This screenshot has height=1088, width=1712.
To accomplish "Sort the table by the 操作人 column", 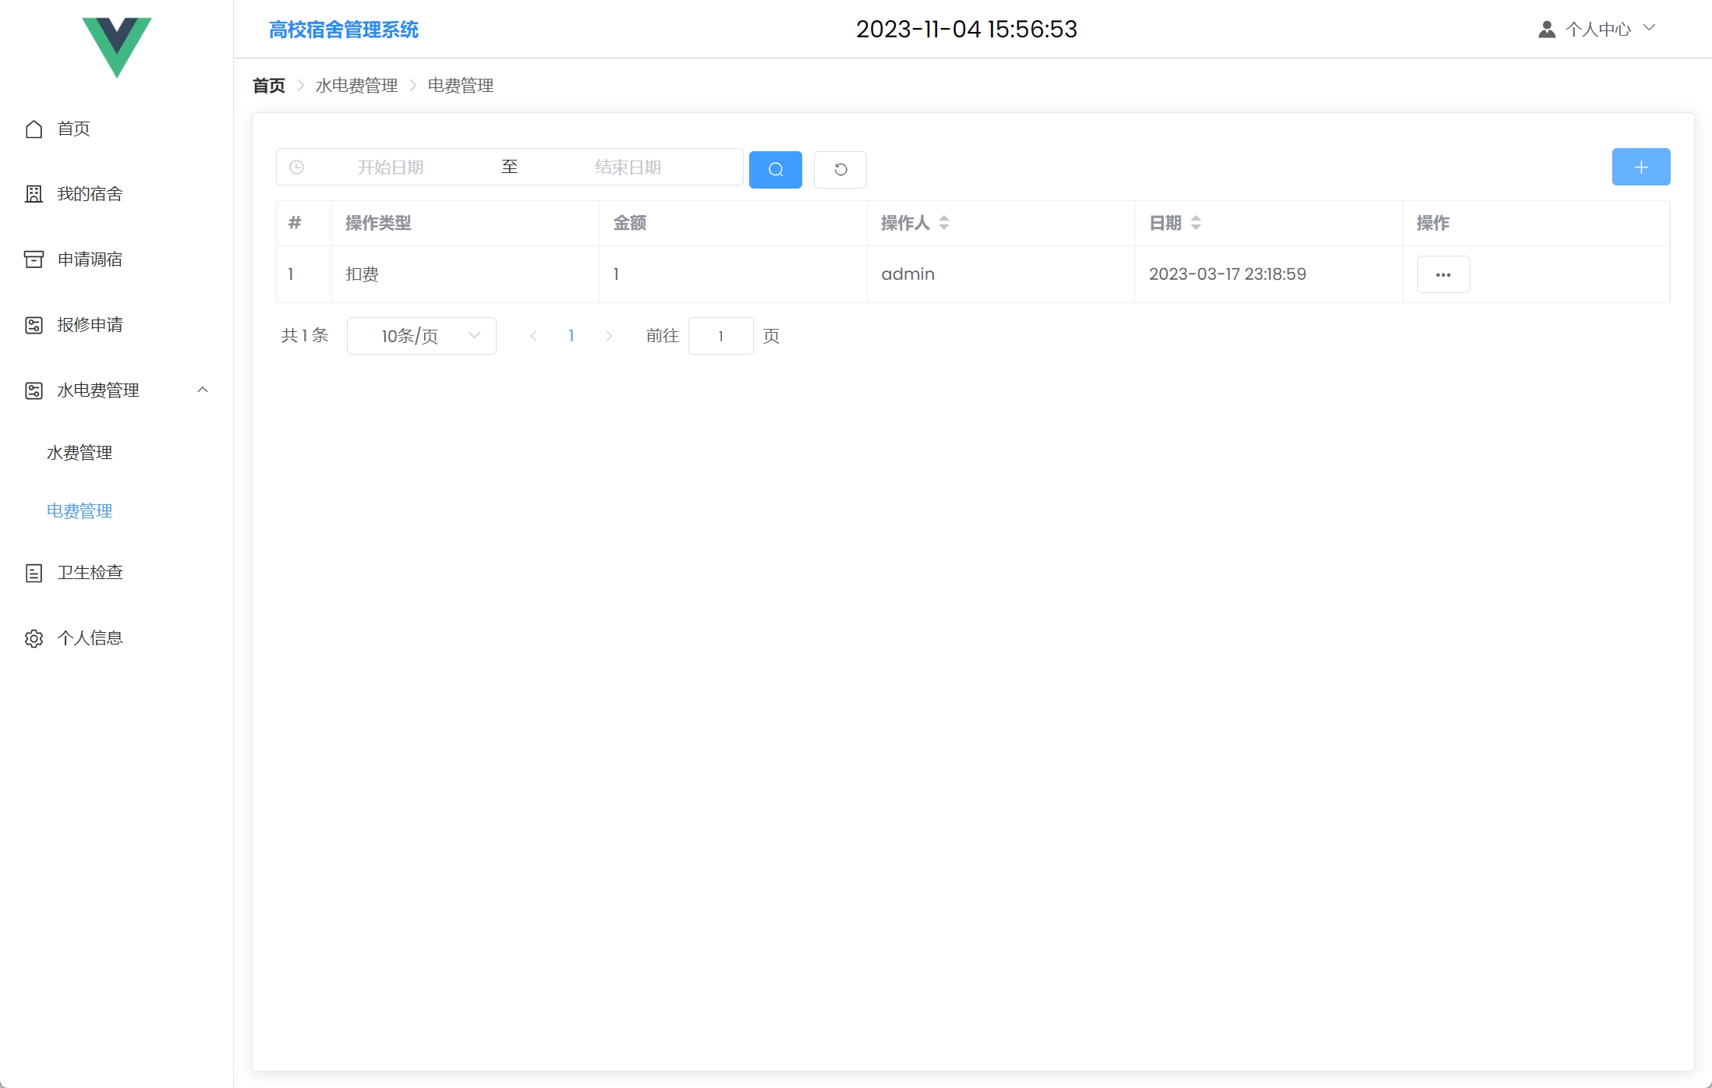I will click(x=944, y=223).
